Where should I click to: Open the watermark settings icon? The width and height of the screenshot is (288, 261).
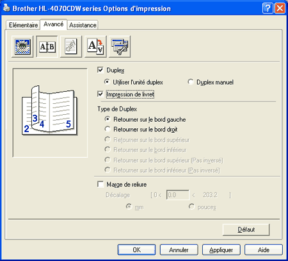pos(71,47)
